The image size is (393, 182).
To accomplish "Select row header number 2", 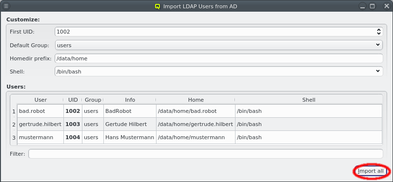I will 14,124.
